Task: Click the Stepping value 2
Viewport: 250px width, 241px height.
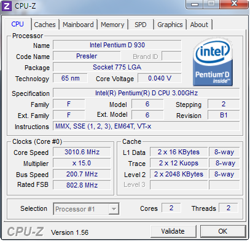Action: pyautogui.click(x=224, y=104)
